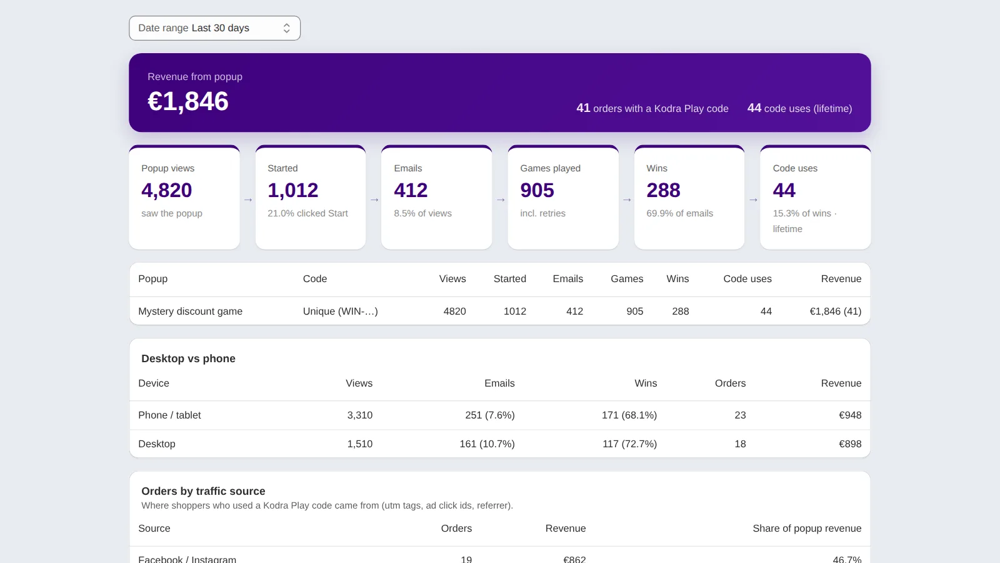1000x563 pixels.
Task: Click '69.9% of emails' caption
Action: point(679,213)
